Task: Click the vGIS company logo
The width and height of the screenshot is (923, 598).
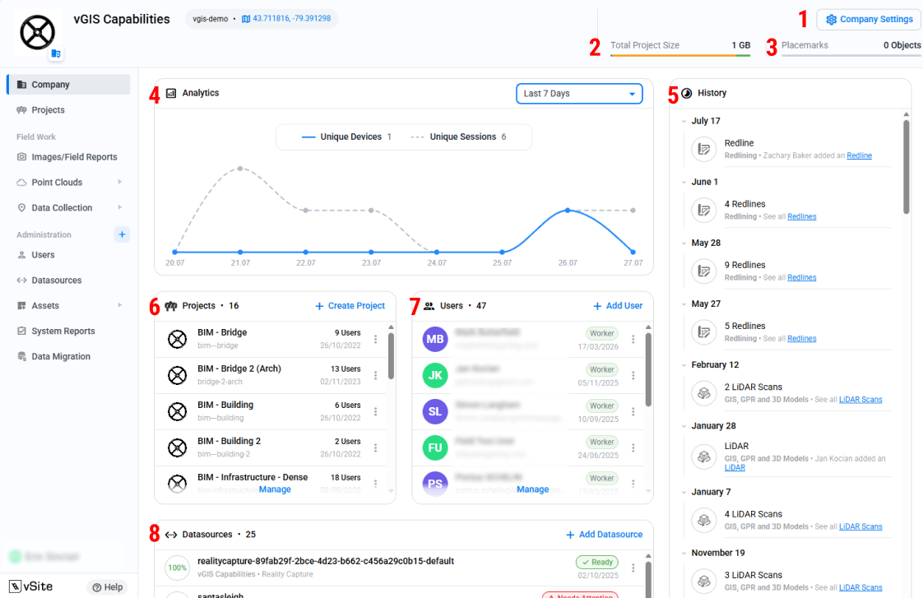Action: click(37, 32)
